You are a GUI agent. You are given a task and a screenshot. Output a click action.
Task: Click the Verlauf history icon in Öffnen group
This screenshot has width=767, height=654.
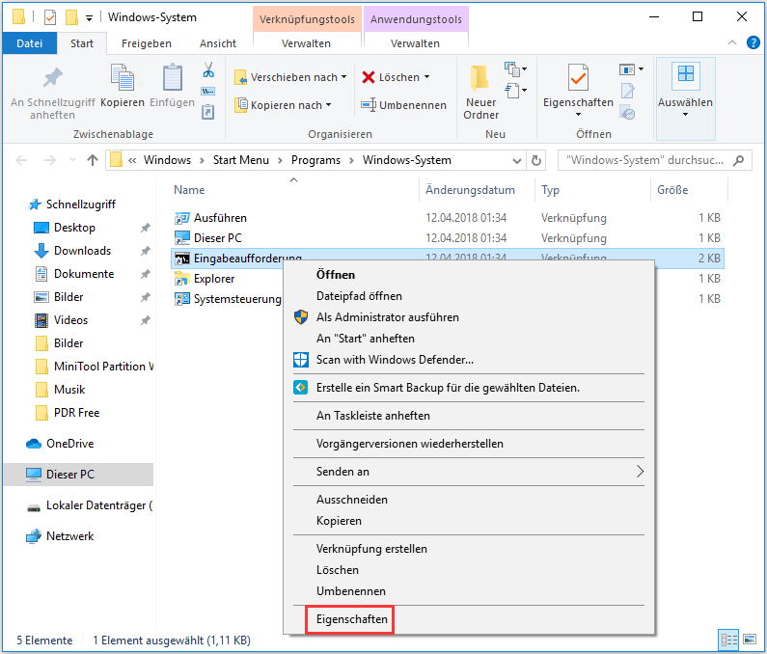[x=628, y=113]
